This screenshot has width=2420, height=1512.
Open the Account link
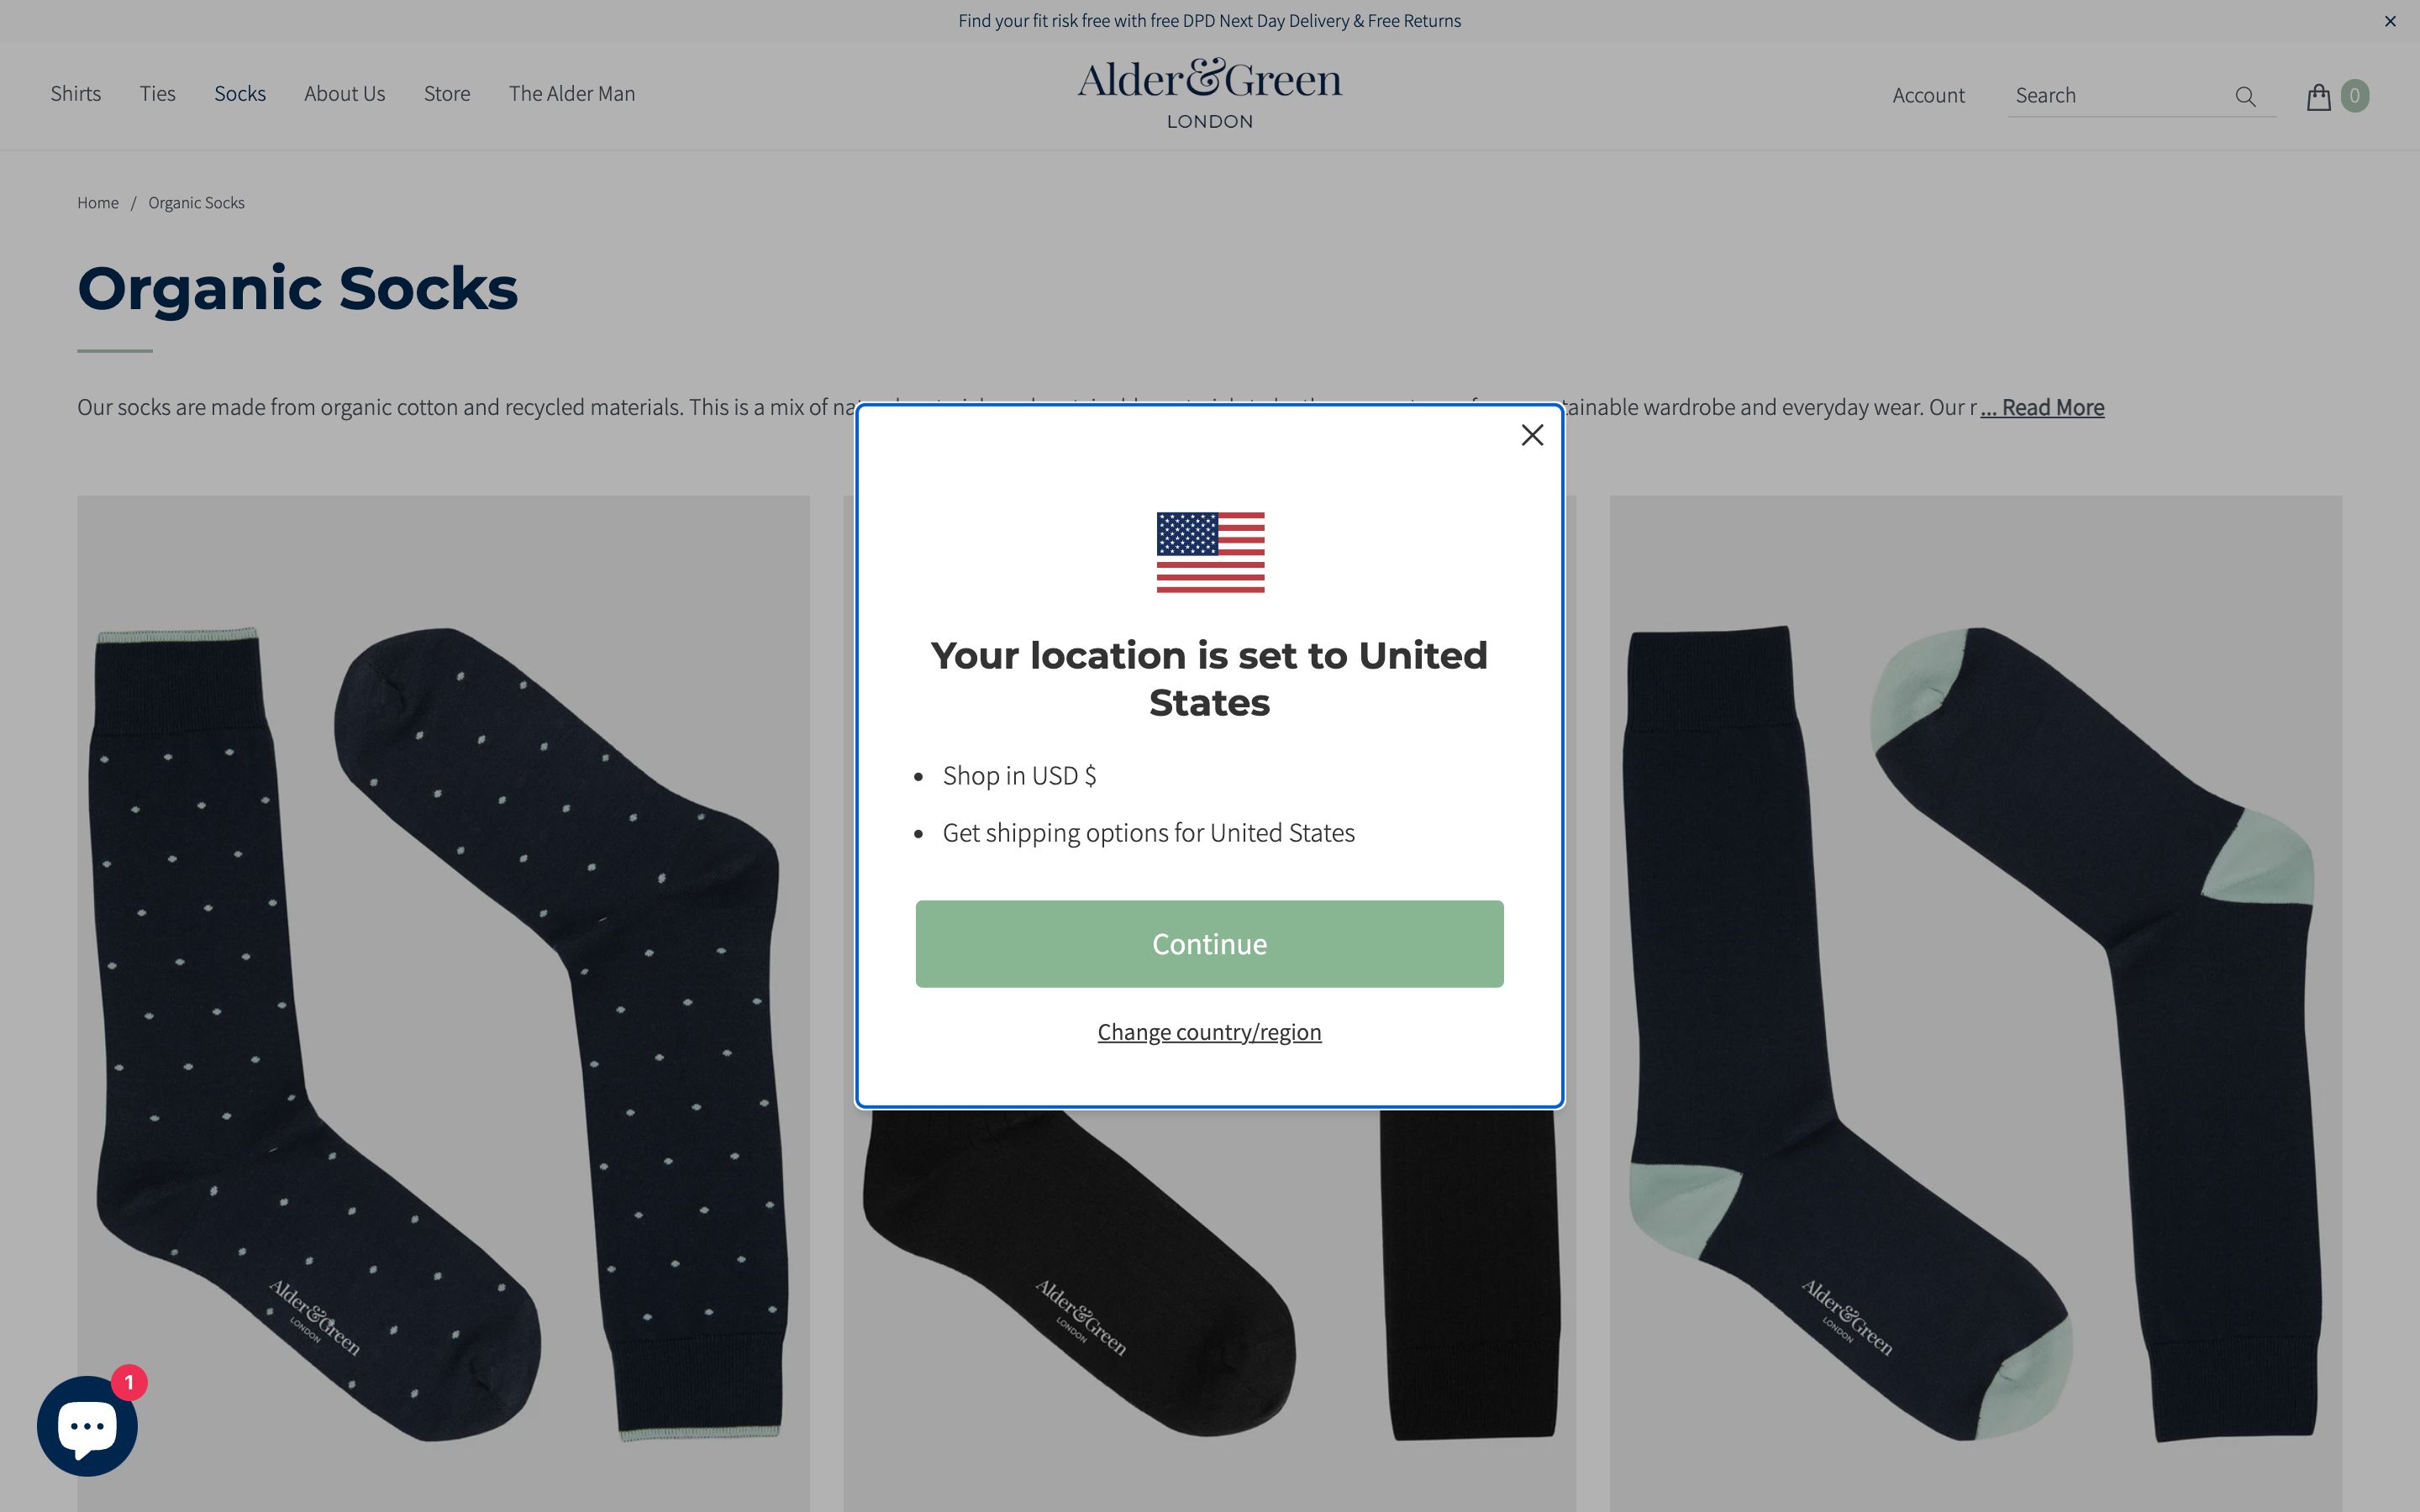tap(1928, 96)
